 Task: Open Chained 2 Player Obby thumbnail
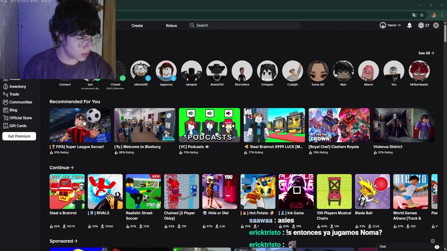[182, 191]
